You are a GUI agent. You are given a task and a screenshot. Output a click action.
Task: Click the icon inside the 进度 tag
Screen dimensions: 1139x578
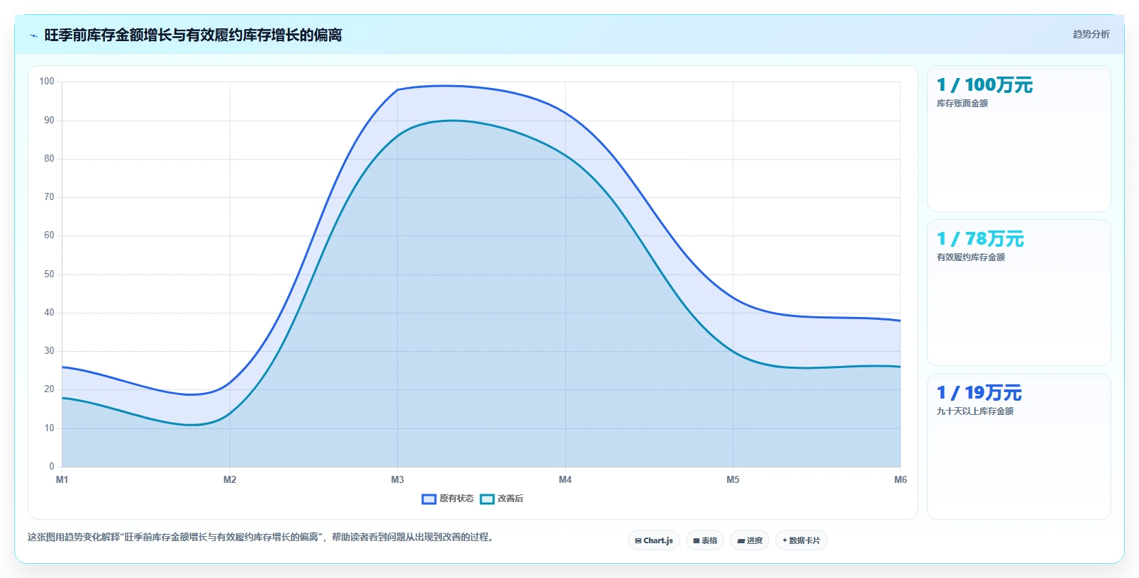pos(740,541)
